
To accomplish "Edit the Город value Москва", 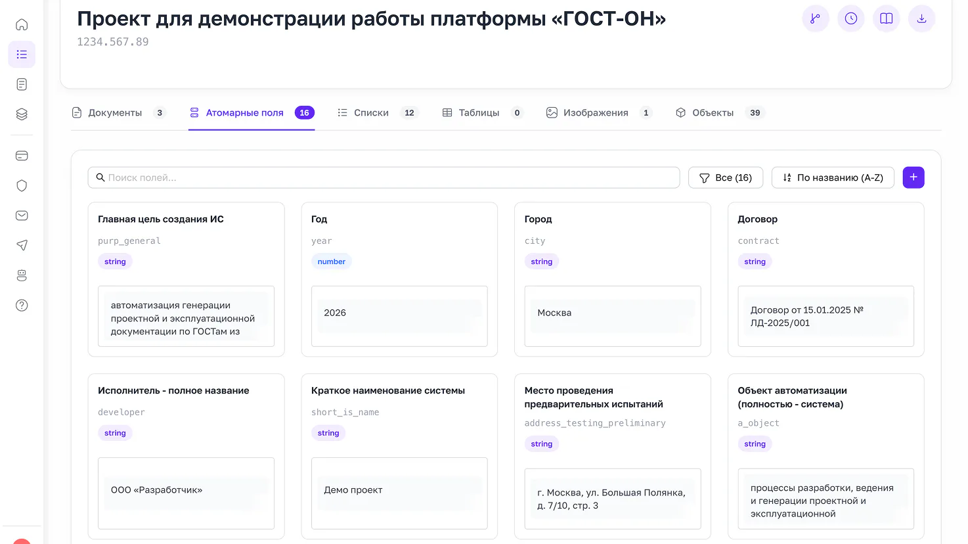I will tap(613, 316).
